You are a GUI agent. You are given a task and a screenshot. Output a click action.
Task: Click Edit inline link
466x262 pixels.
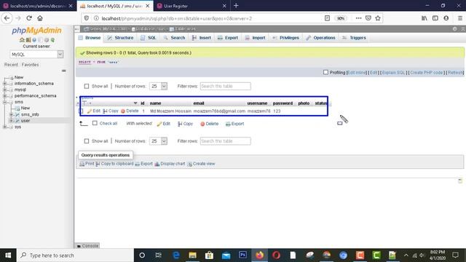coord(357,73)
